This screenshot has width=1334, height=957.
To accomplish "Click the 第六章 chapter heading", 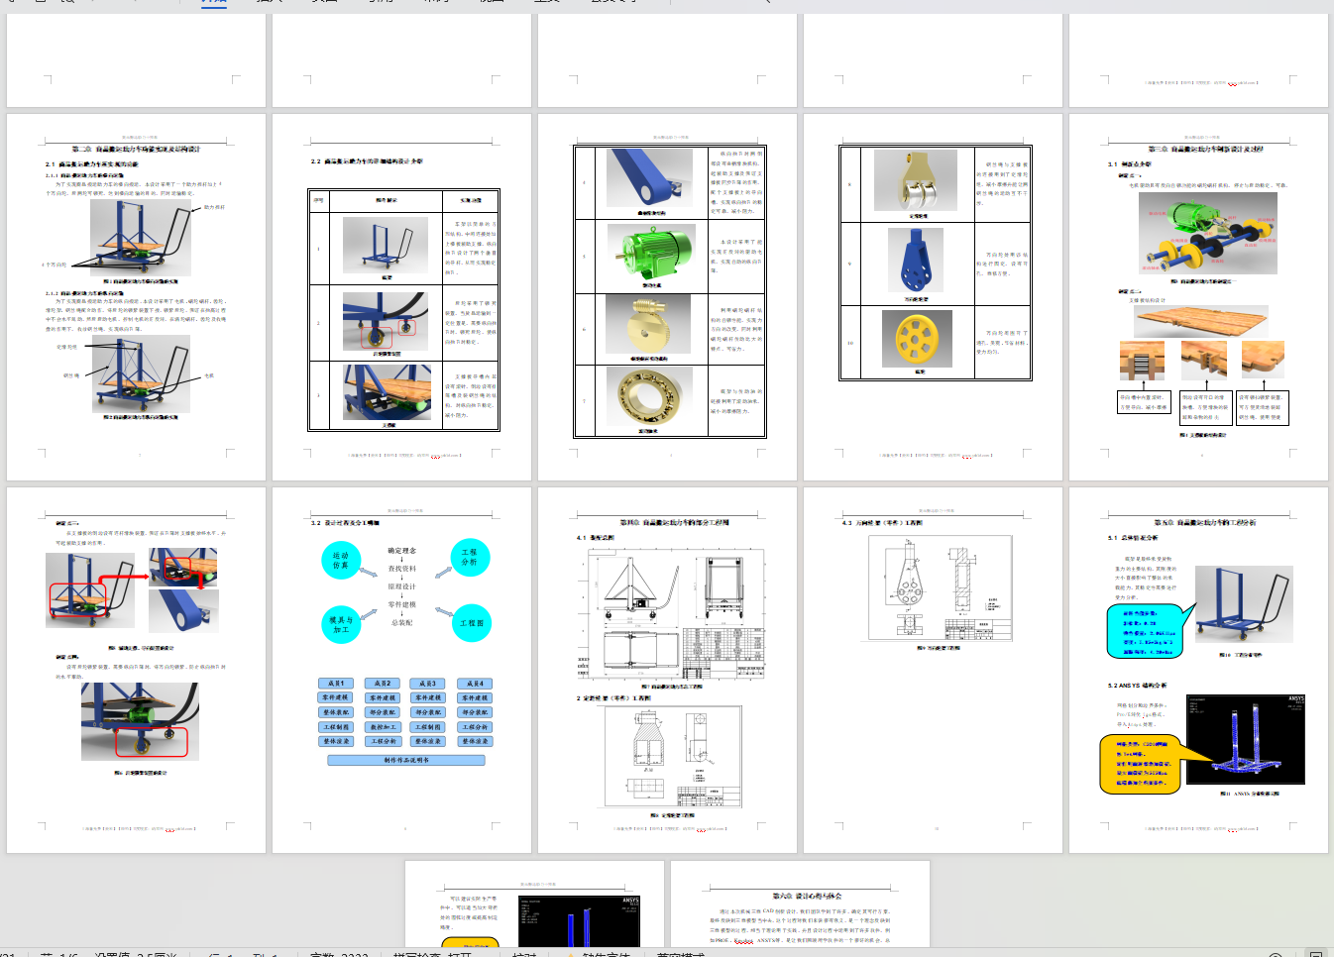I will [x=807, y=896].
